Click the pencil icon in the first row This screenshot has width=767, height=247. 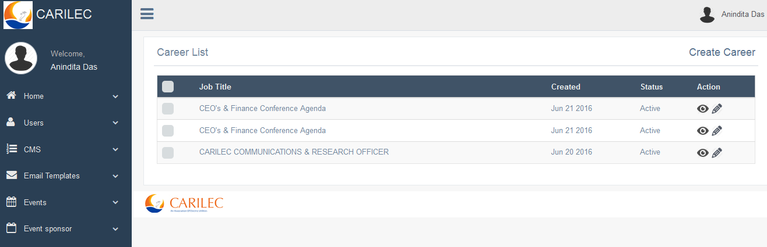click(x=717, y=109)
